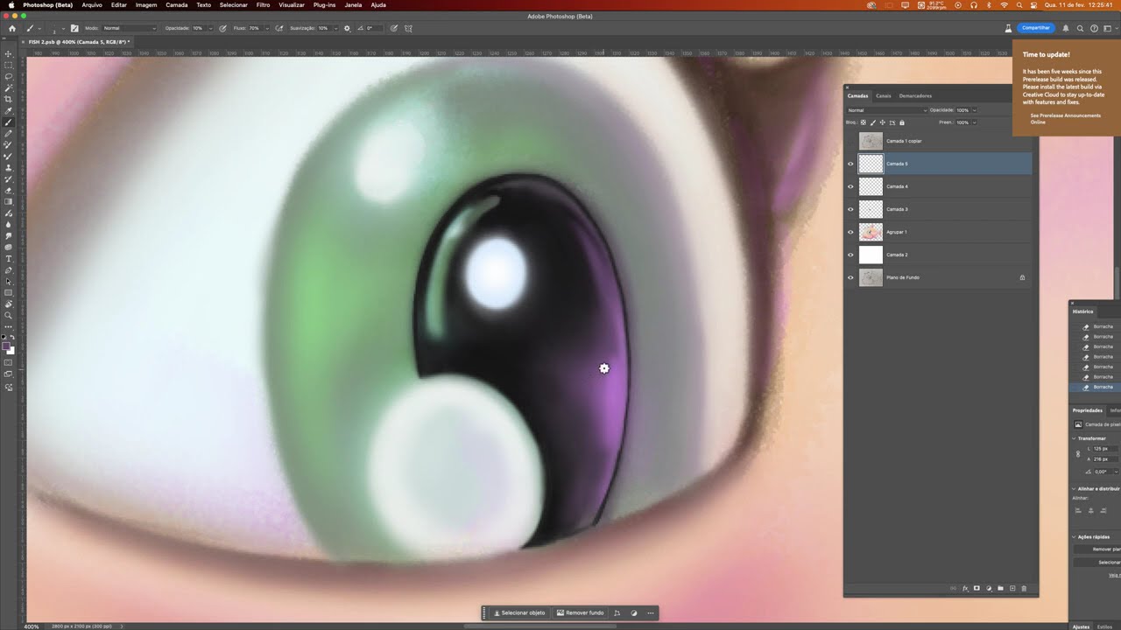
Task: Collapse the Alinhar e distribuir section
Action: pos(1075,488)
